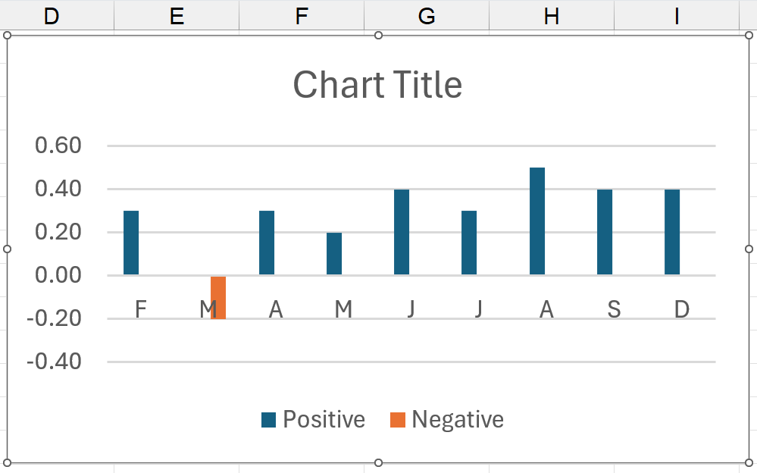757x473 pixels.
Task: Select the Chart Title text
Action: 377,83
